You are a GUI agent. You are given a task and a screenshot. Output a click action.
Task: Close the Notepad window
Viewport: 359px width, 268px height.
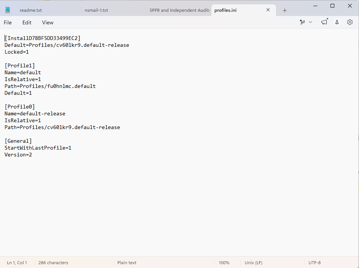(x=350, y=6)
